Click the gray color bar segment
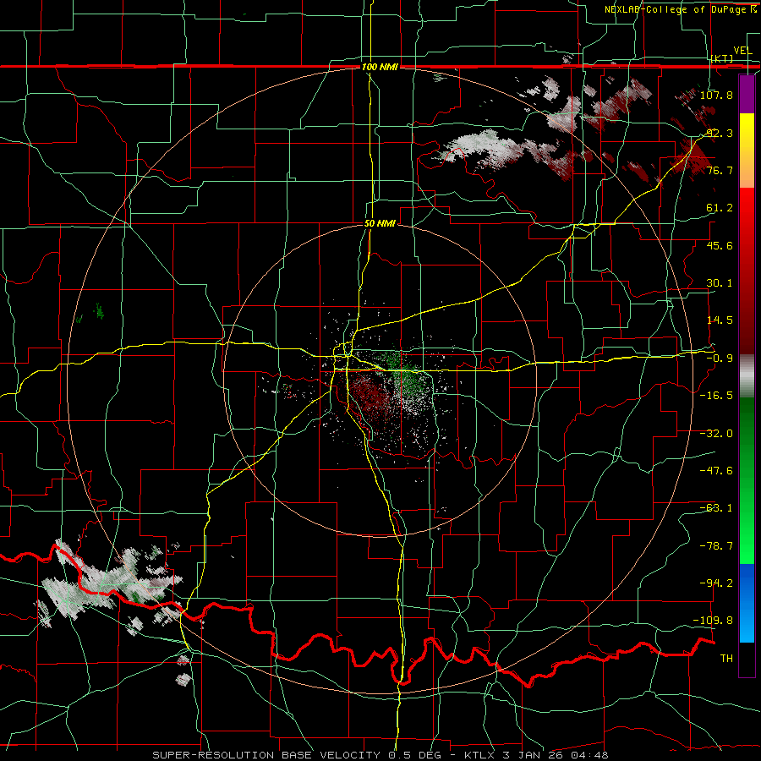 point(747,376)
